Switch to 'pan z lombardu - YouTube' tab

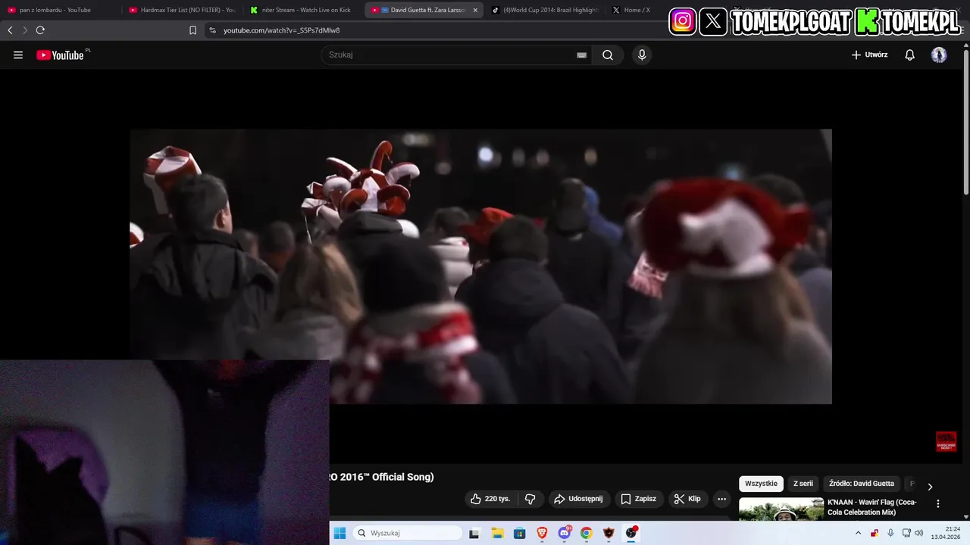click(61, 10)
